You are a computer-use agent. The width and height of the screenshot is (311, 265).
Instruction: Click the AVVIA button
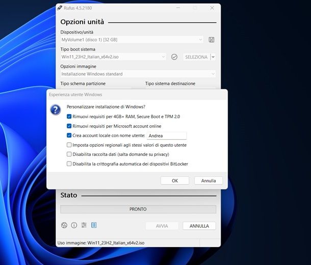(x=162, y=226)
